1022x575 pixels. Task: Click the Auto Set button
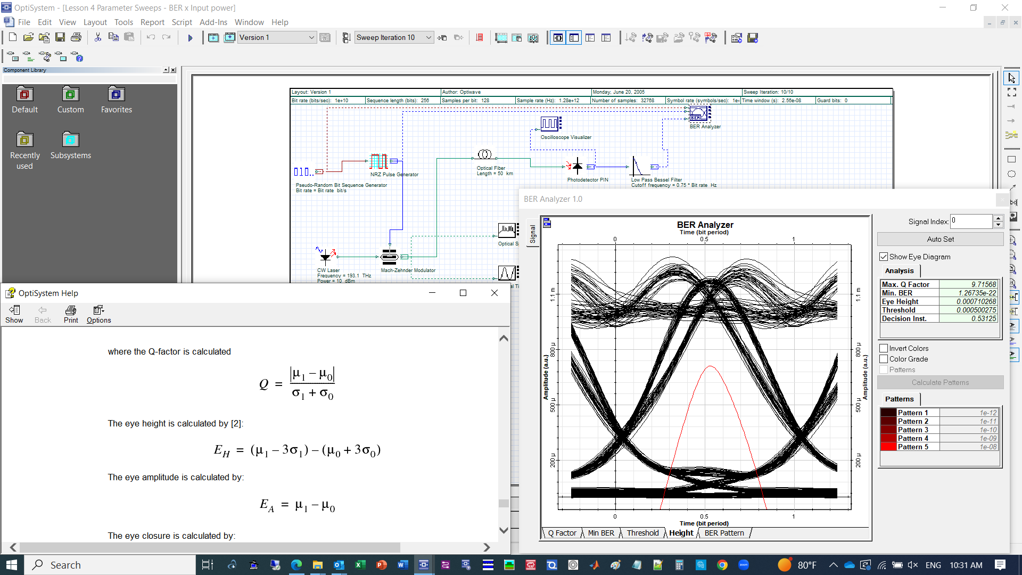pos(940,239)
